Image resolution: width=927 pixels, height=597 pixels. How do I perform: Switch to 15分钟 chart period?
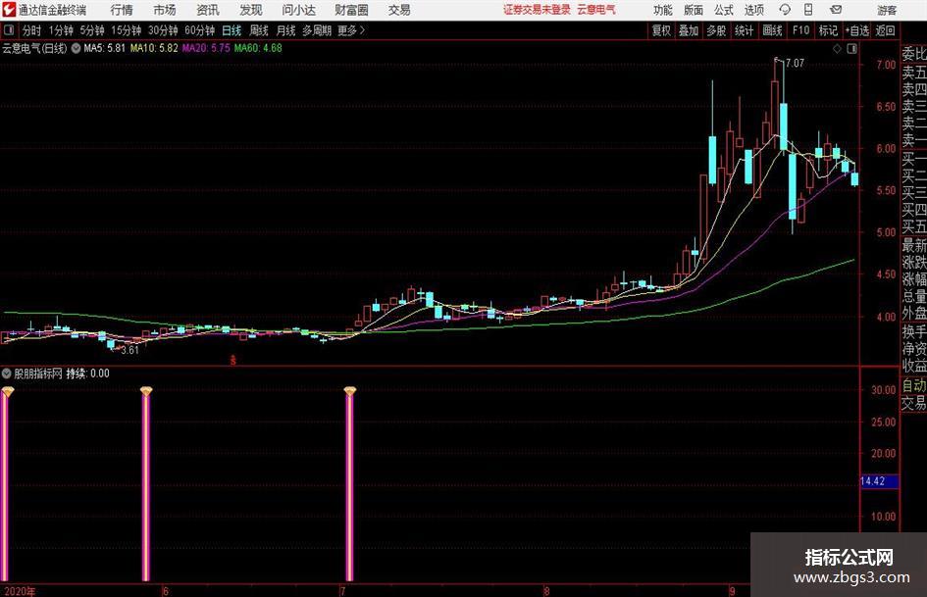click(126, 30)
